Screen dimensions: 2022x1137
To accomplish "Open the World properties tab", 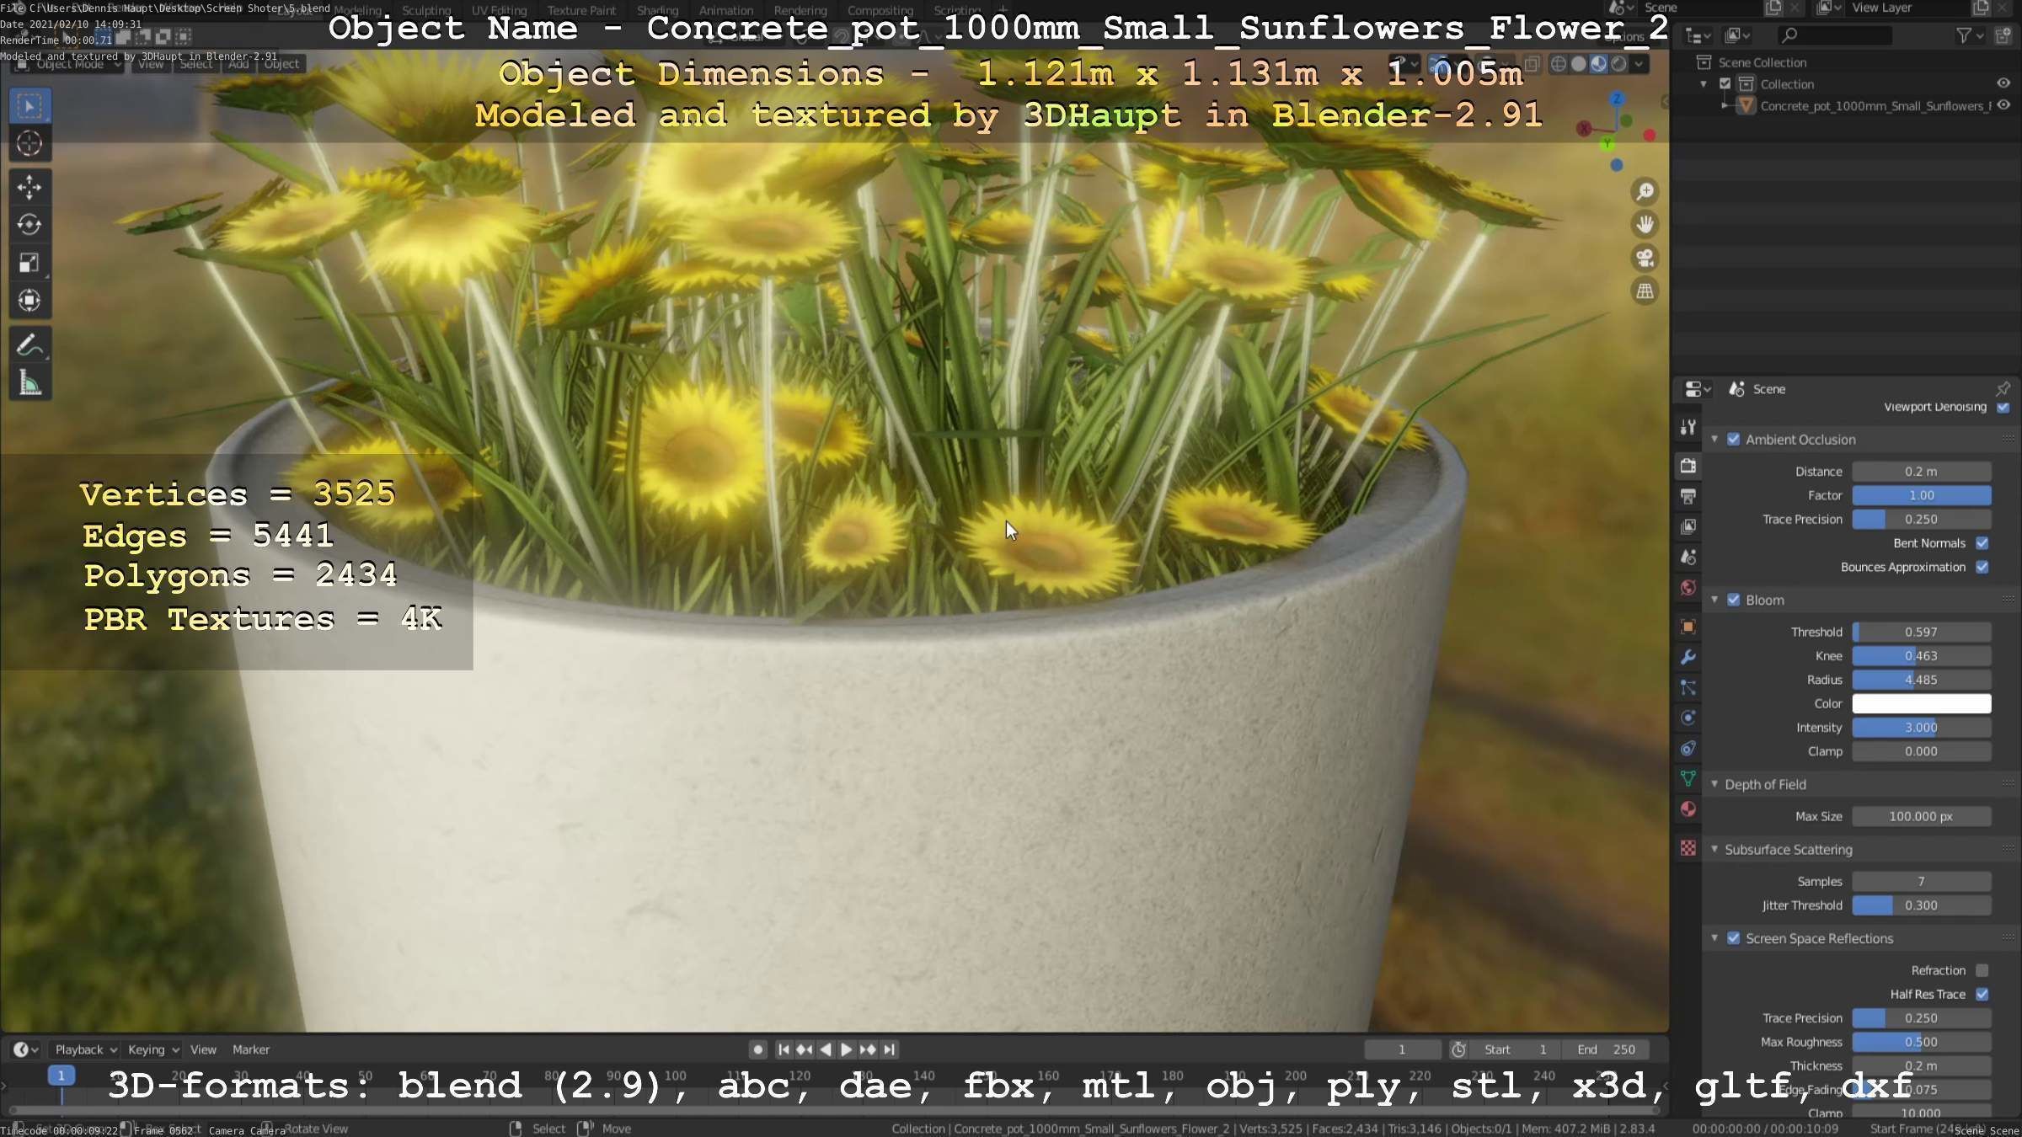I will (x=1688, y=588).
